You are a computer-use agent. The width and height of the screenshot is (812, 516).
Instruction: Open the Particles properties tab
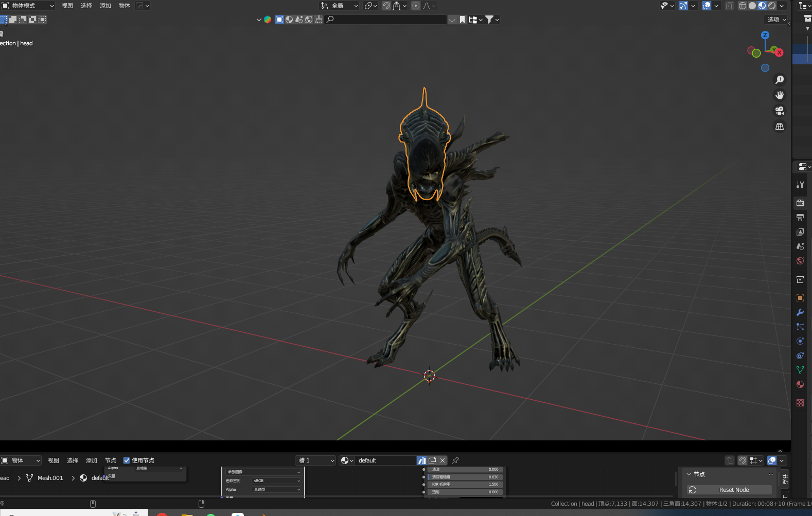(x=800, y=327)
